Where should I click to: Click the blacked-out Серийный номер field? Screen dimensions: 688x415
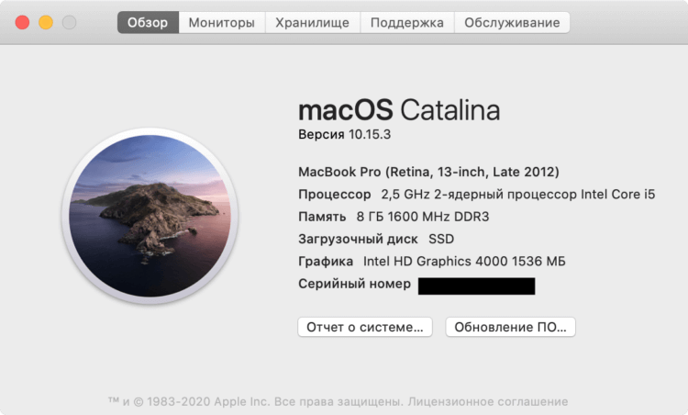point(476,286)
